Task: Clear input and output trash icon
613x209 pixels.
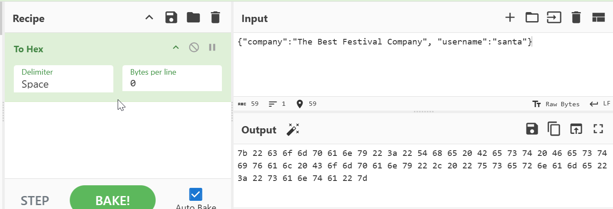Action: (x=576, y=18)
